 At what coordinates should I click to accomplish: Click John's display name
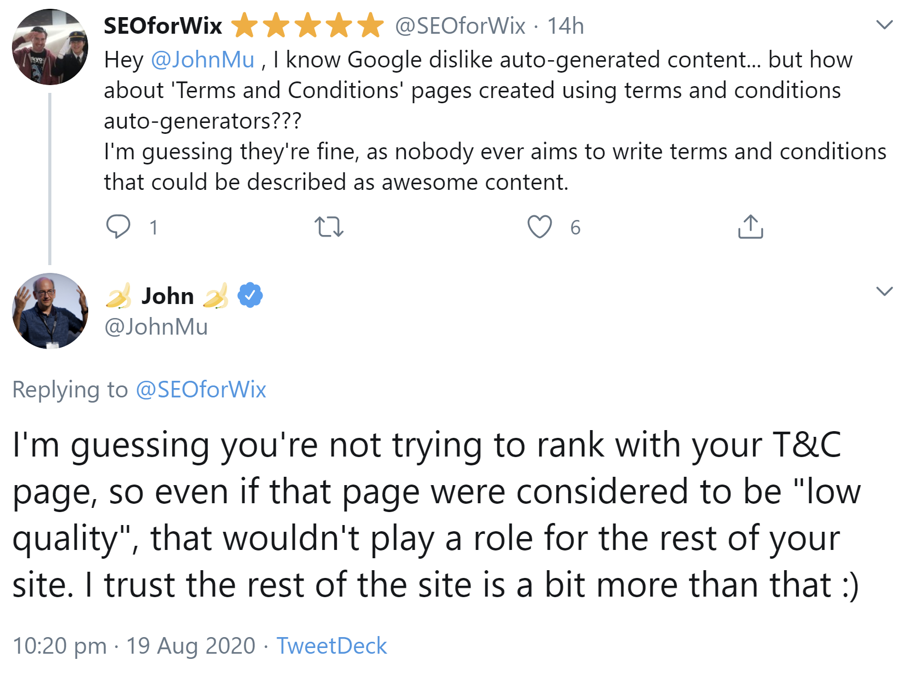click(168, 296)
